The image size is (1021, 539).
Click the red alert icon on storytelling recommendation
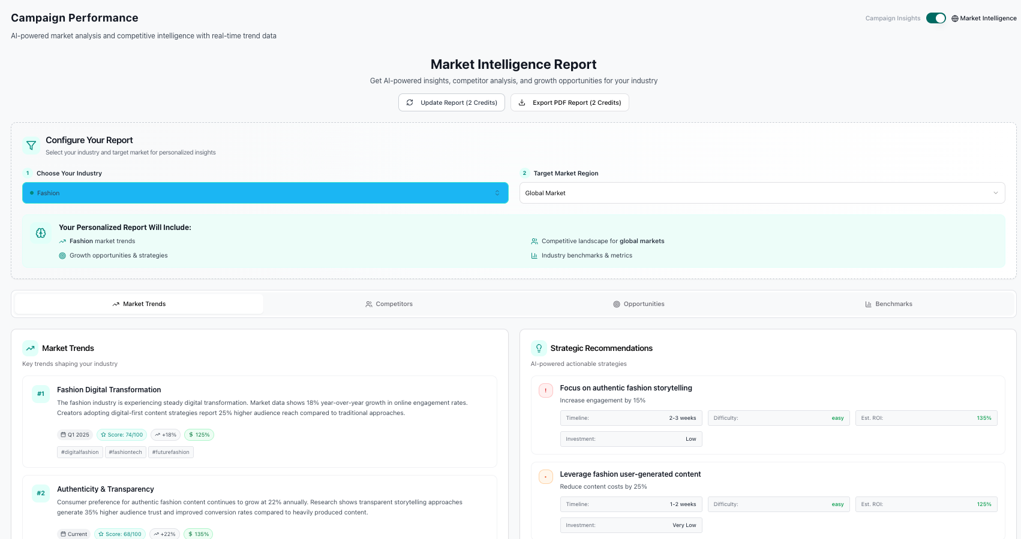click(546, 390)
